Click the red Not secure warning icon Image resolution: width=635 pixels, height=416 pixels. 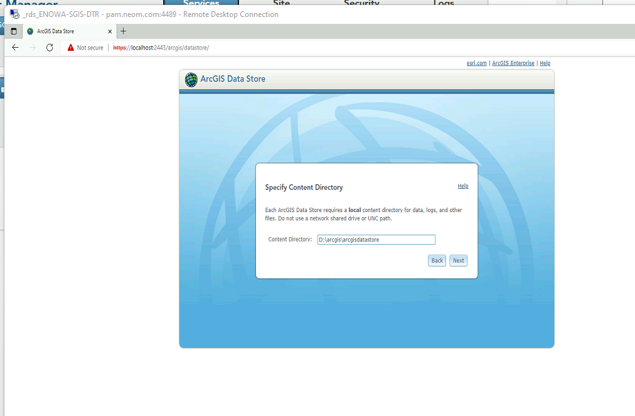coord(71,48)
